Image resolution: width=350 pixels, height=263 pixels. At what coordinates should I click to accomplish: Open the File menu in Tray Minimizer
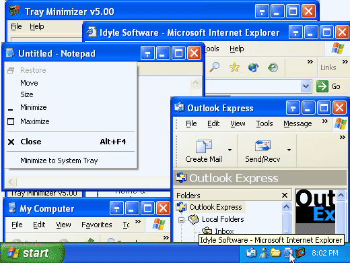pyautogui.click(x=16, y=26)
